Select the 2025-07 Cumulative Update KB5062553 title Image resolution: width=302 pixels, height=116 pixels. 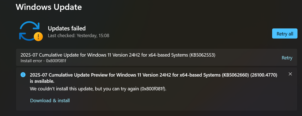[118, 55]
